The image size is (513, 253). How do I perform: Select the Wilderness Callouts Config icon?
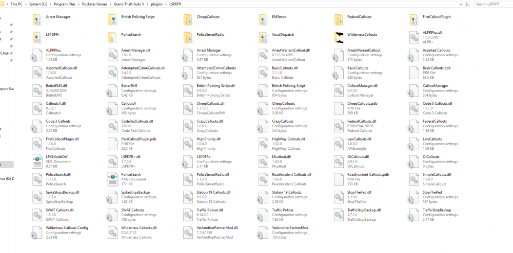(37, 233)
